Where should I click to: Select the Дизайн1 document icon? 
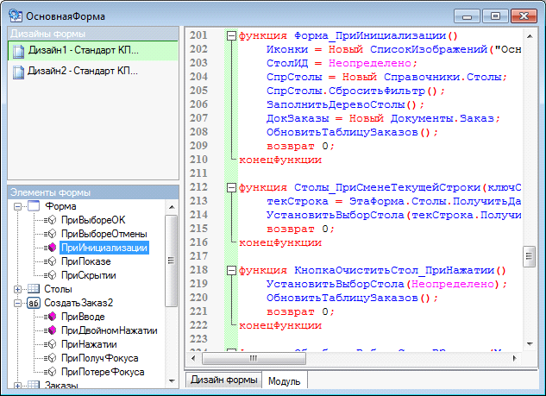pos(18,51)
